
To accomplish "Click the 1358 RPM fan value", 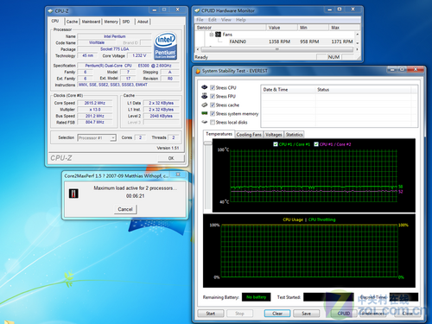I will tap(279, 41).
